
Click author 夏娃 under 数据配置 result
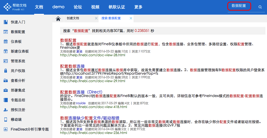pos(79,51)
